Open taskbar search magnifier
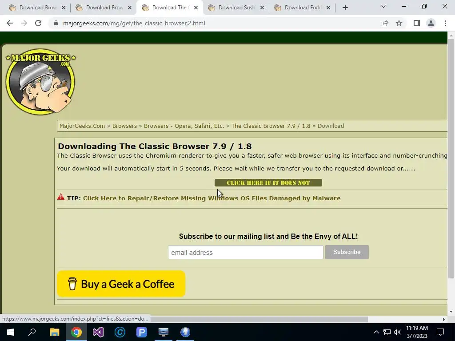The width and height of the screenshot is (455, 341). 32,332
